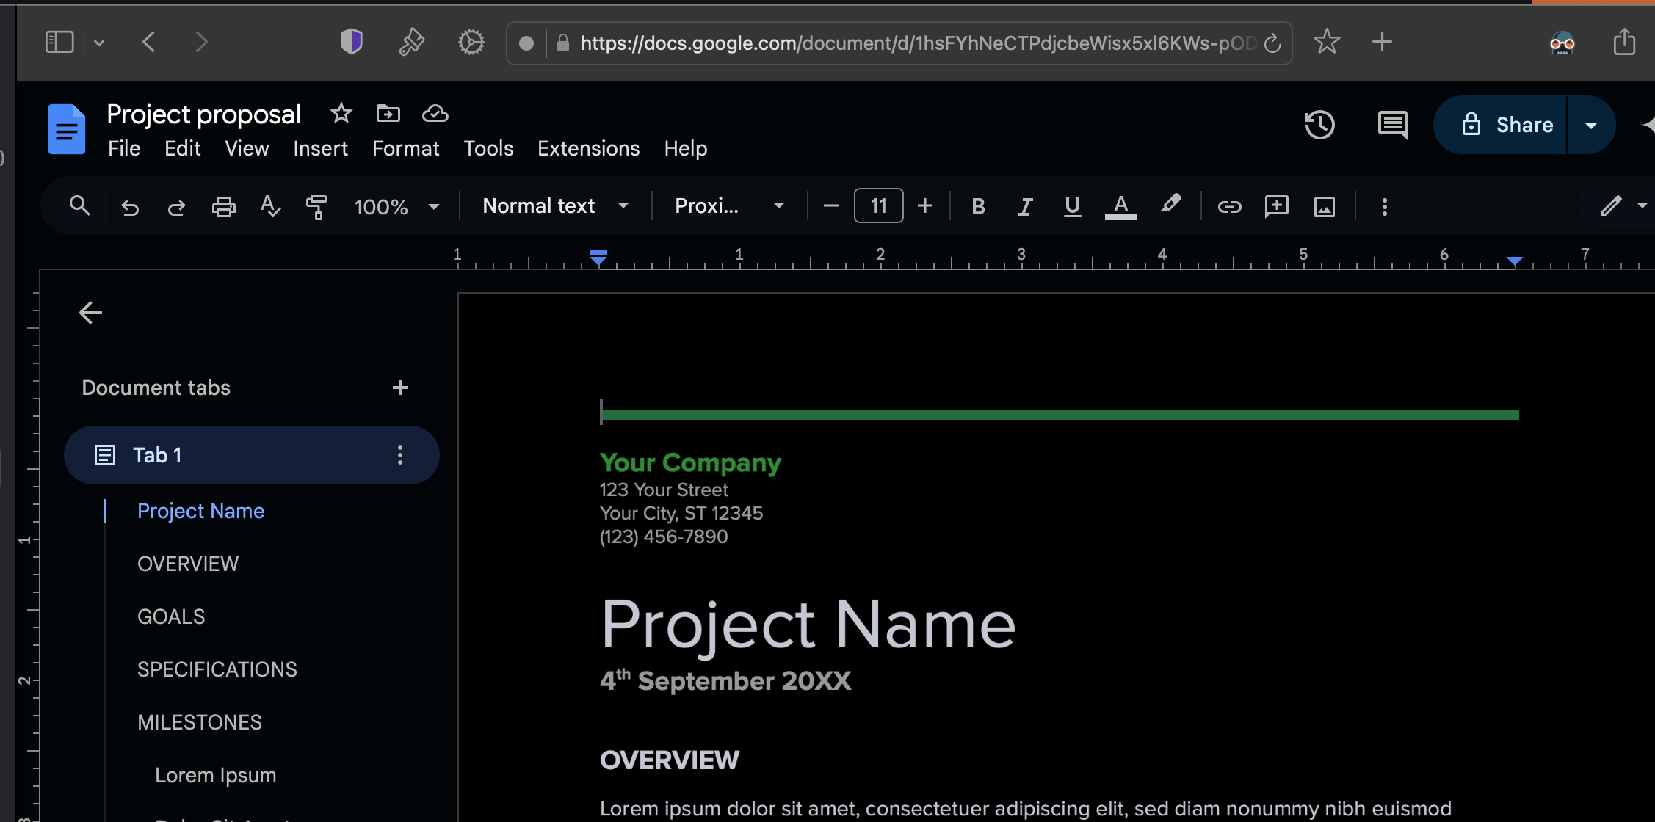
Task: Toggle italic formatting
Action: coord(1025,207)
